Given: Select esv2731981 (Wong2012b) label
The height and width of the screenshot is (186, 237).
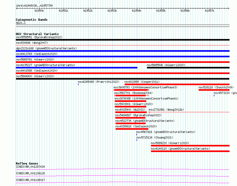Looking at the screenshot, I should (166, 110).
